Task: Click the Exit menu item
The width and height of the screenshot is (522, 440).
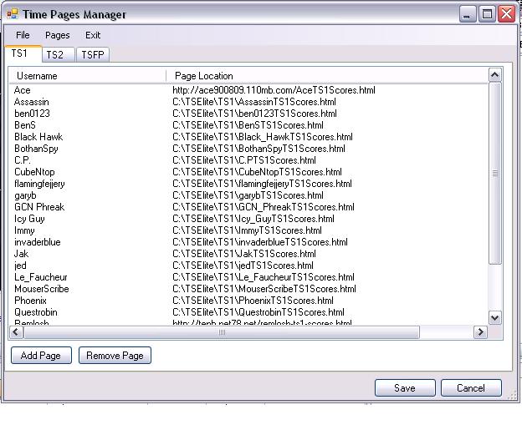Action: click(x=93, y=35)
